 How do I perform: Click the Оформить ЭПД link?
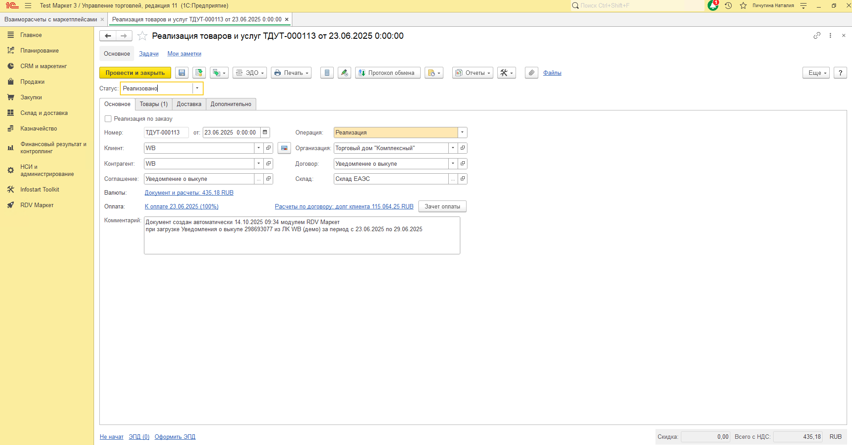pos(175,437)
